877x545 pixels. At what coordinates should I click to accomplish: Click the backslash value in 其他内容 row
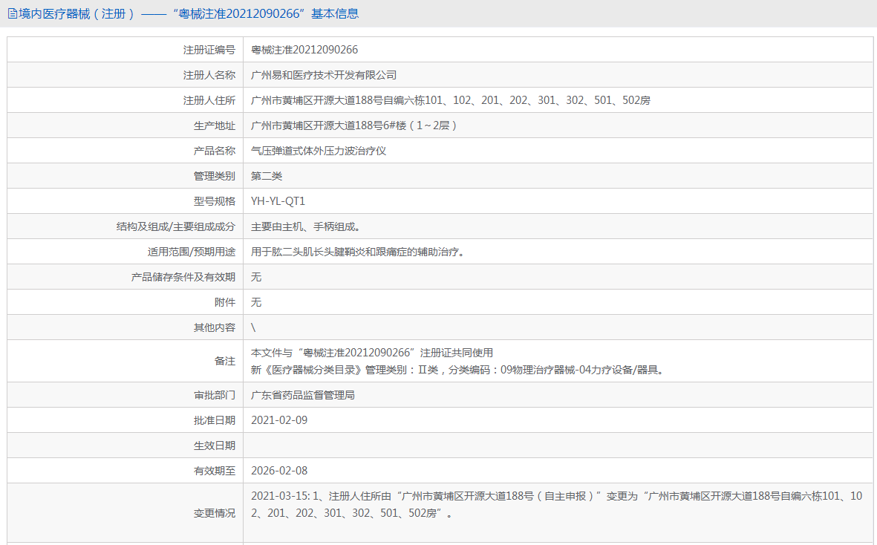pyautogui.click(x=253, y=327)
